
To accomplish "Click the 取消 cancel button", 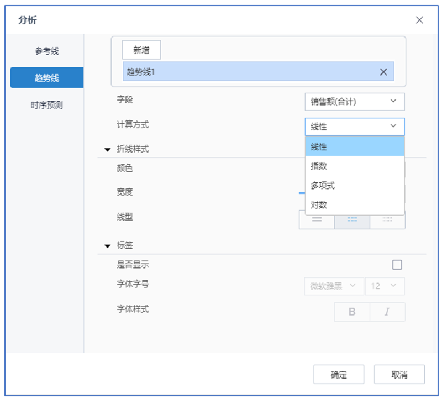I will coord(399,374).
